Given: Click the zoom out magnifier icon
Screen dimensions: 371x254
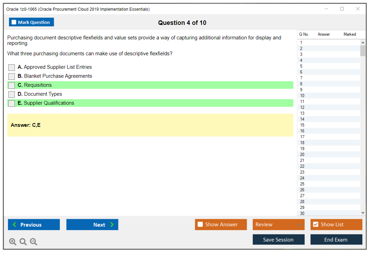Looking at the screenshot, I should click(x=33, y=242).
